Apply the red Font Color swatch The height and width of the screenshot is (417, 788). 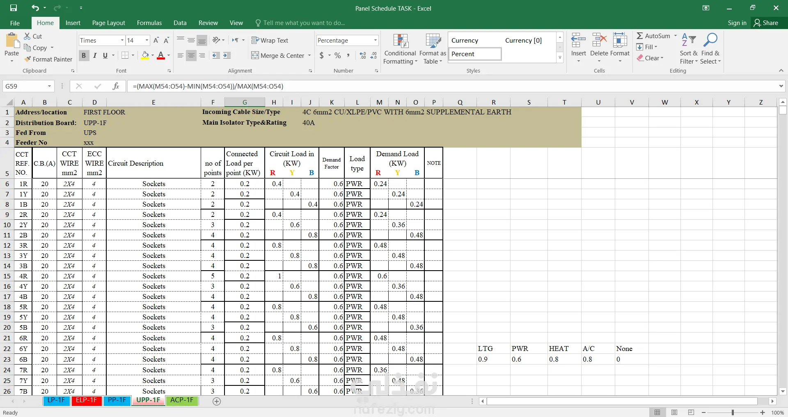(x=161, y=55)
